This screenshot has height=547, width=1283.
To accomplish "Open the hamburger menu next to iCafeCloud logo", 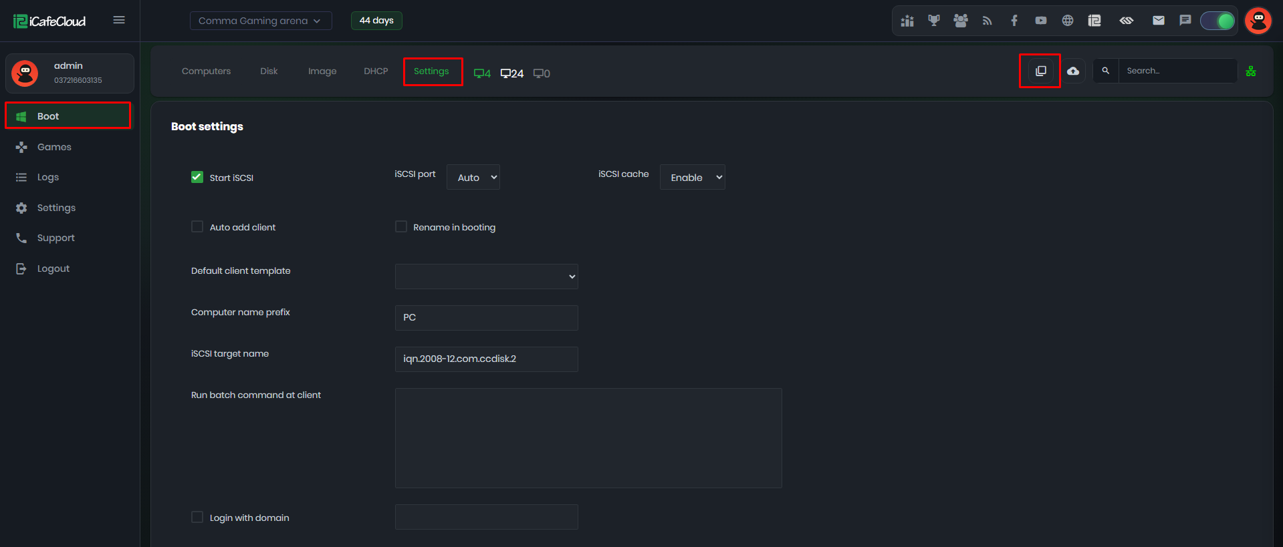I will (x=119, y=20).
